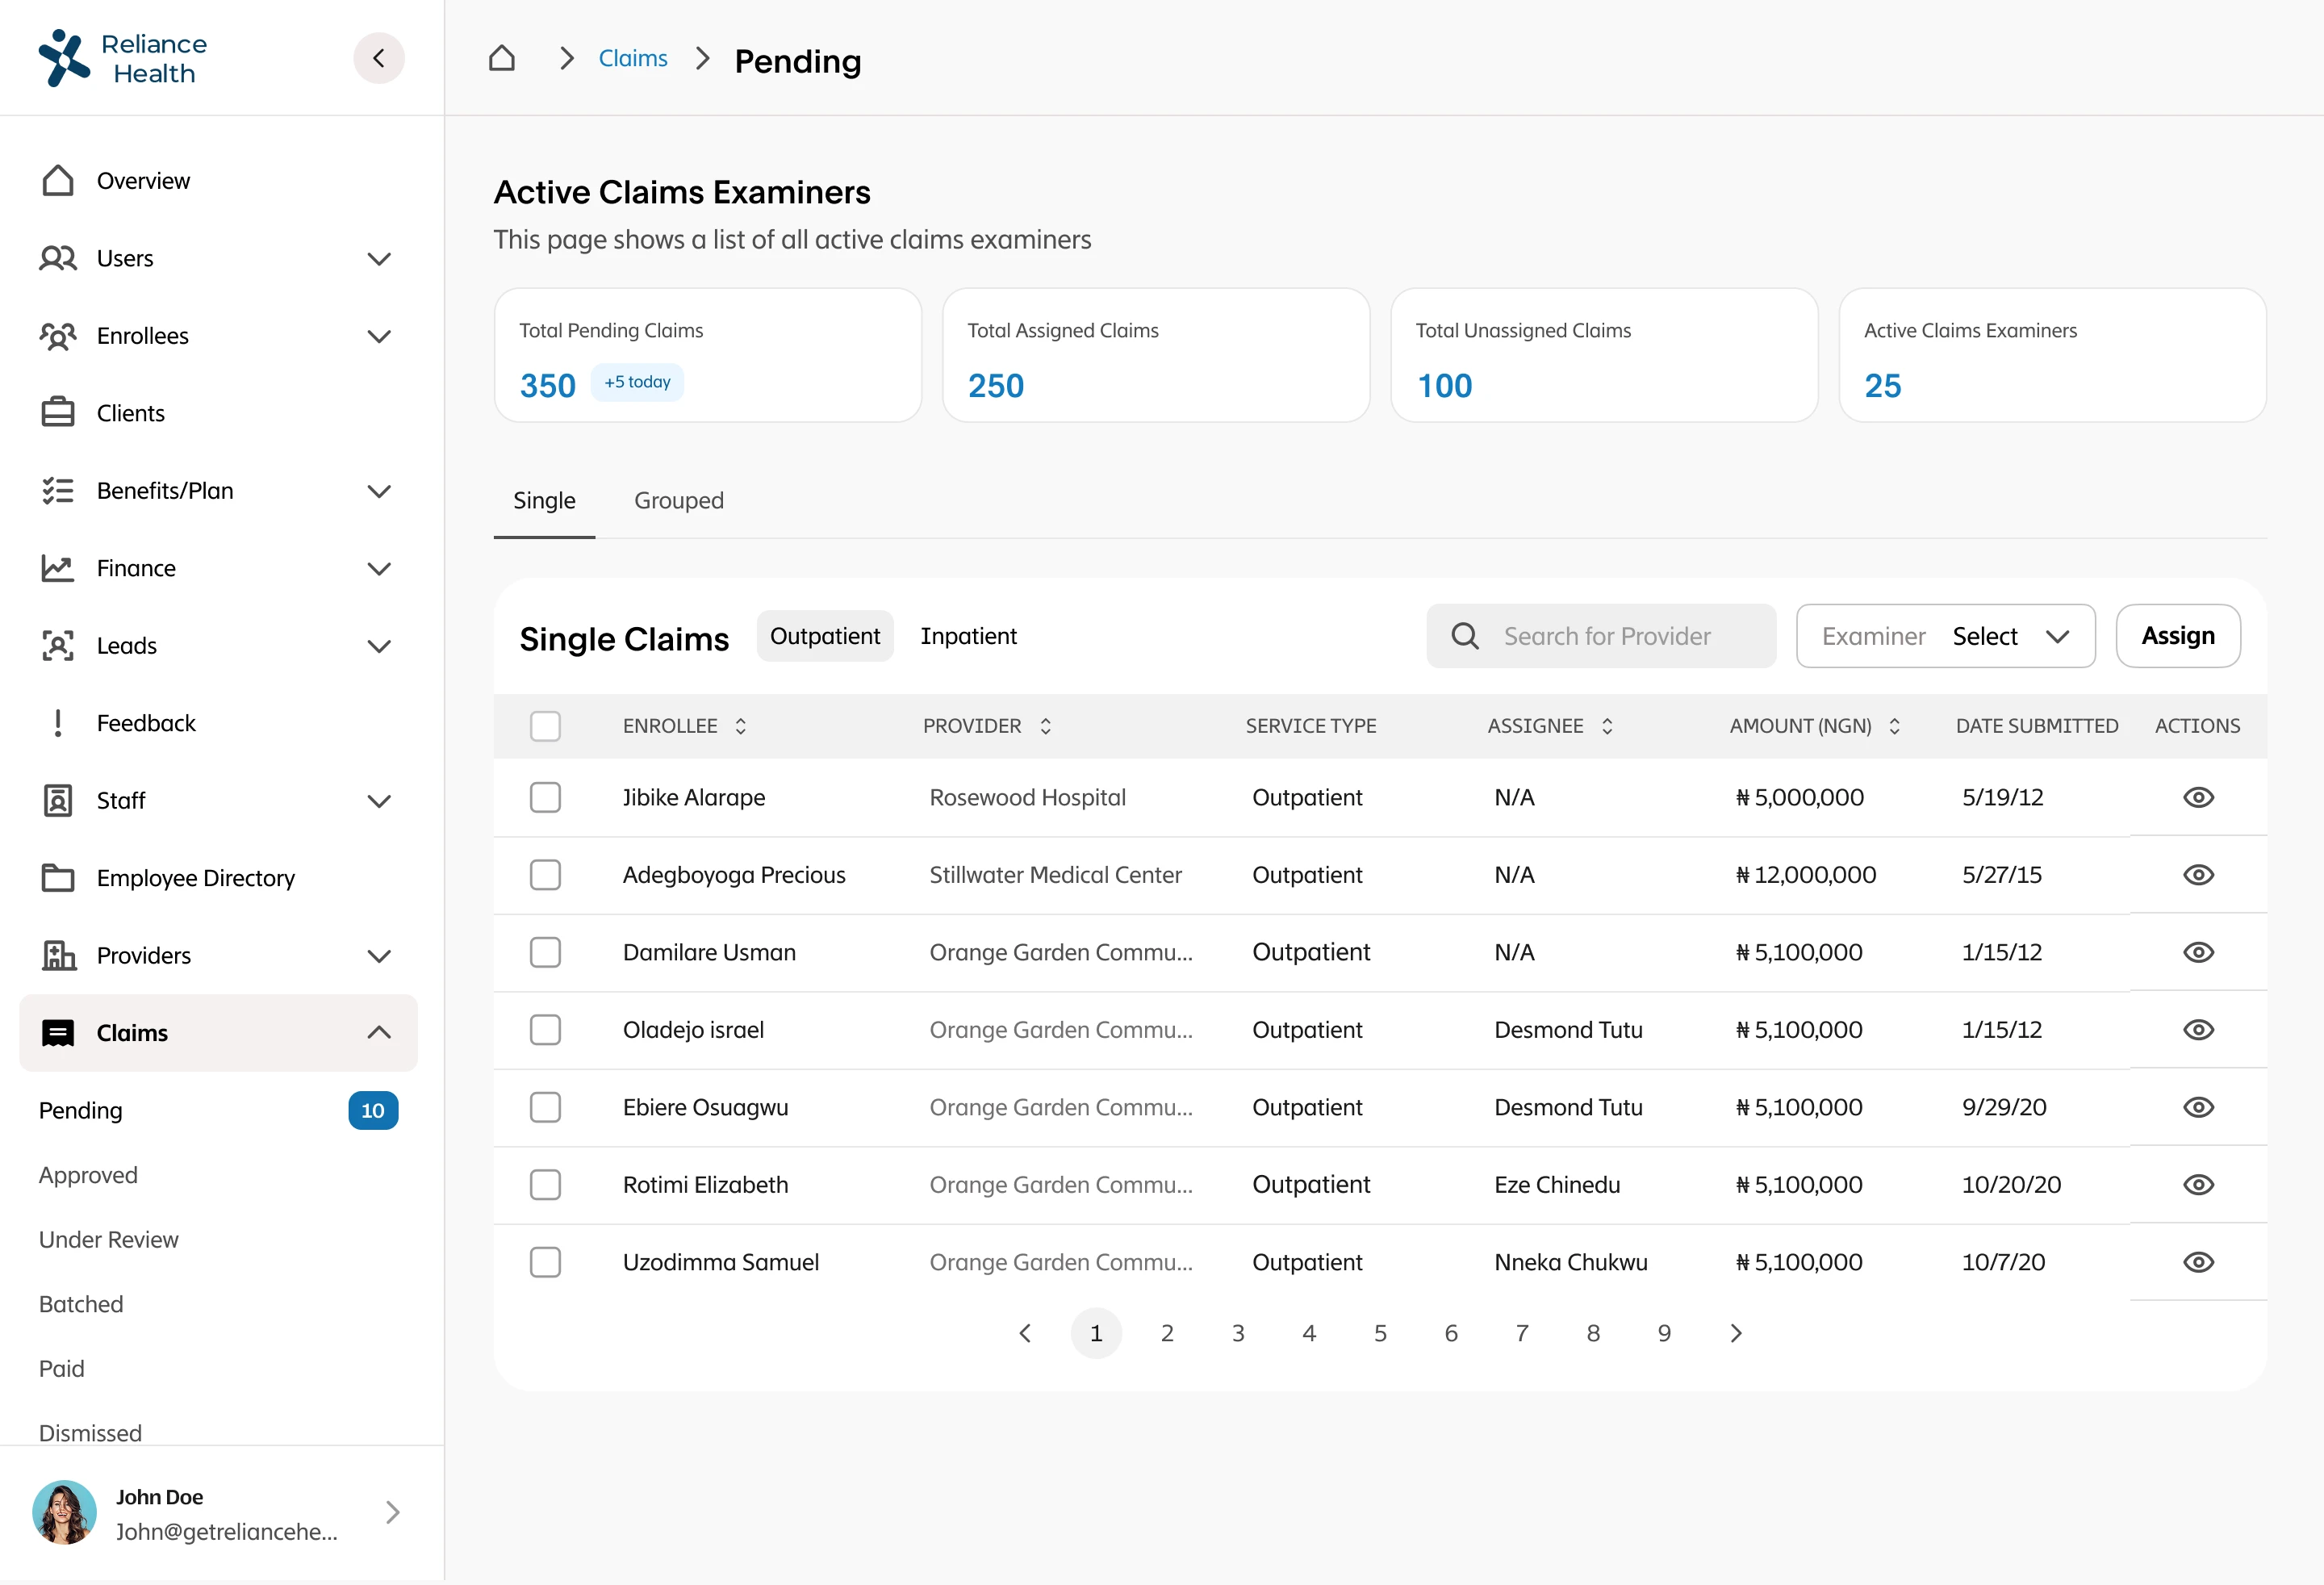Tick checkbox for Damilare Usman row

(545, 952)
